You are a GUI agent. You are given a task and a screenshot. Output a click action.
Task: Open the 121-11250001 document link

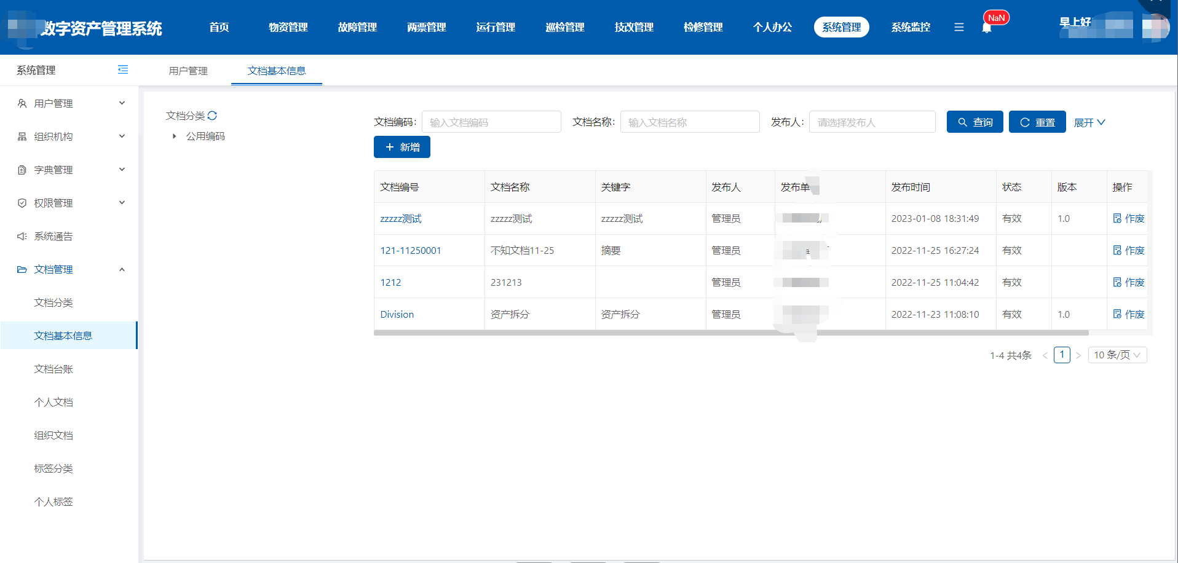[x=411, y=250]
